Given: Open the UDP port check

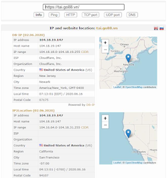Looking at the screenshot, I should click(x=113, y=15).
